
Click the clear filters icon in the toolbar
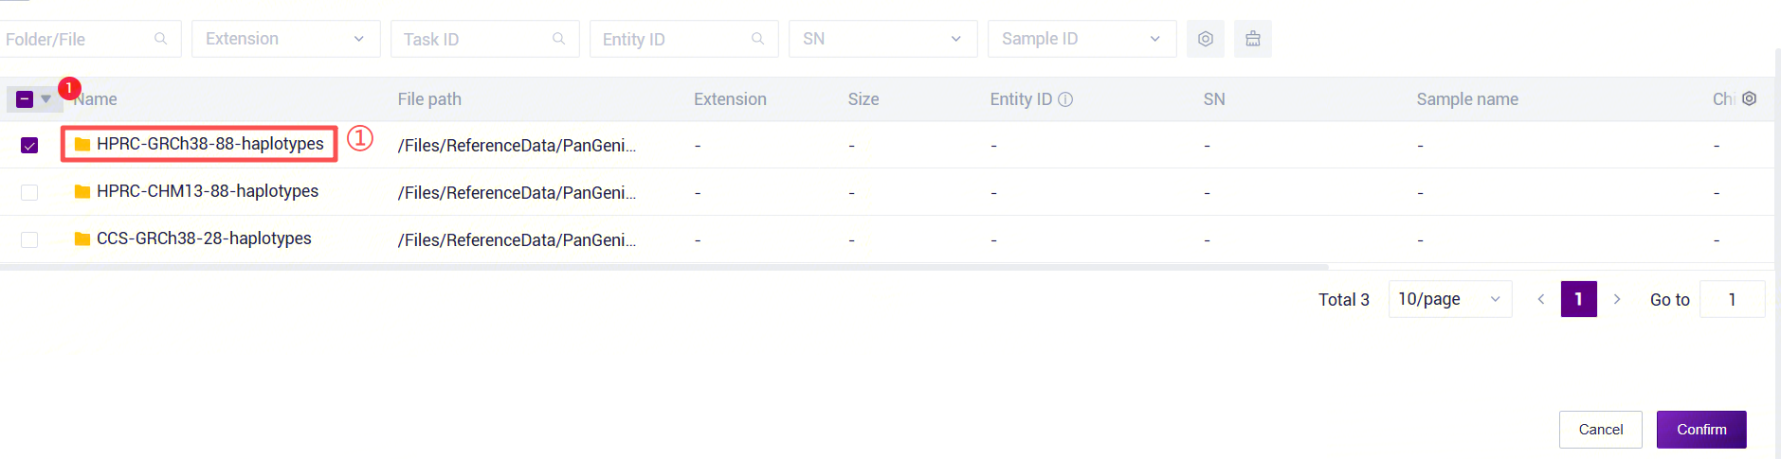coord(1252,39)
